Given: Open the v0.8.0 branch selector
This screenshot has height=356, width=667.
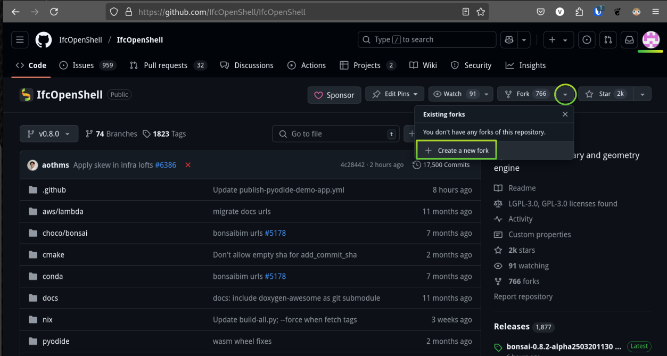Looking at the screenshot, I should pyautogui.click(x=49, y=134).
